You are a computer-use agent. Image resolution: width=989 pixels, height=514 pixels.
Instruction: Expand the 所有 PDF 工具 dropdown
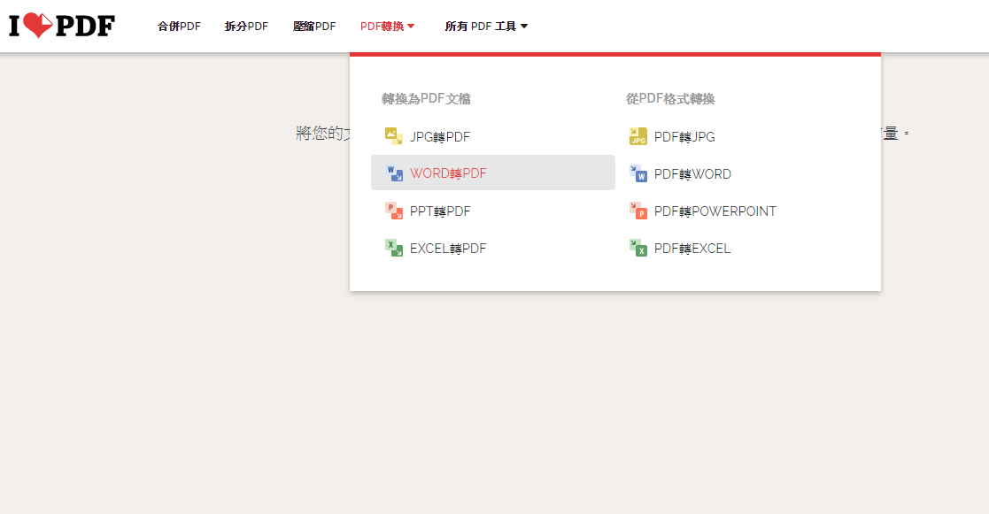(x=486, y=27)
